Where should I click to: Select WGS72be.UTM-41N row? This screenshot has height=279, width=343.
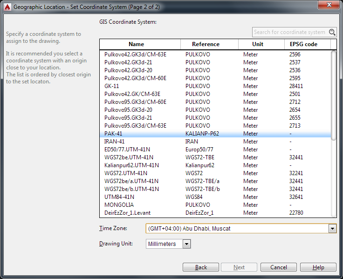tap(215, 157)
